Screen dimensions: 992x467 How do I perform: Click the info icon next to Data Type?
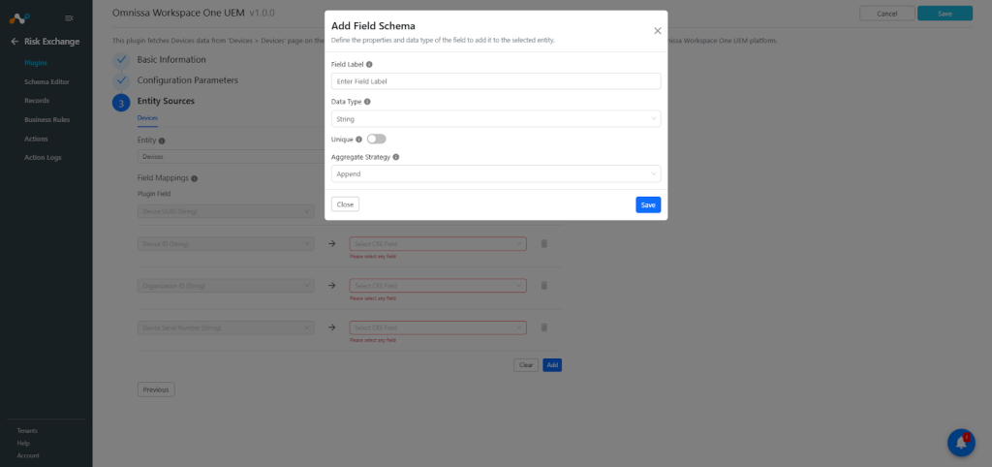pyautogui.click(x=367, y=101)
